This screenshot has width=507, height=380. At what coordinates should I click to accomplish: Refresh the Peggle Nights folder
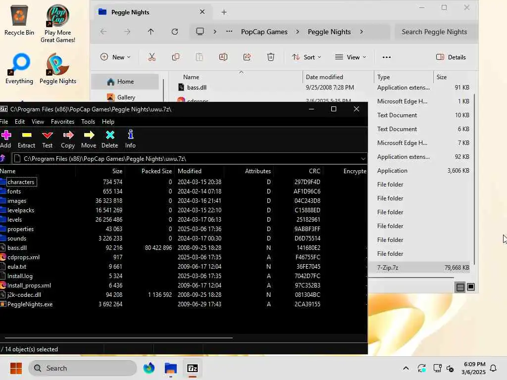(x=175, y=32)
